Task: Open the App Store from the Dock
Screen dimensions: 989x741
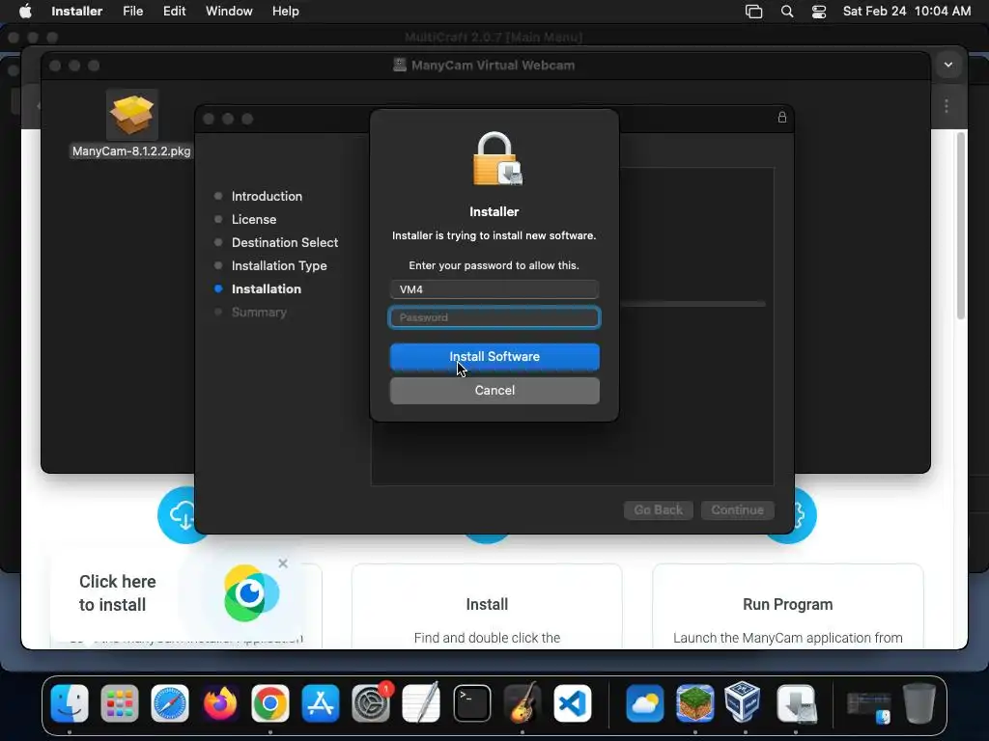Action: click(321, 703)
